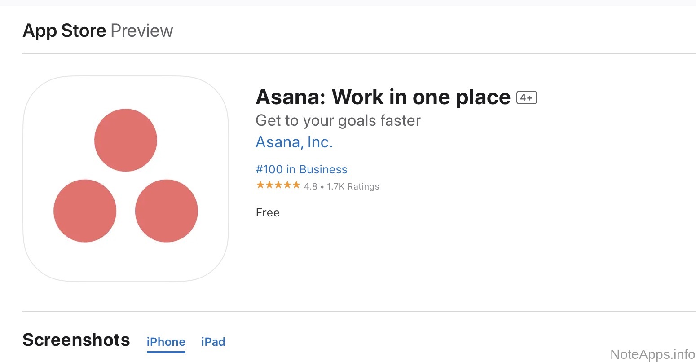Open the Asana, Inc. developer link

pos(294,142)
